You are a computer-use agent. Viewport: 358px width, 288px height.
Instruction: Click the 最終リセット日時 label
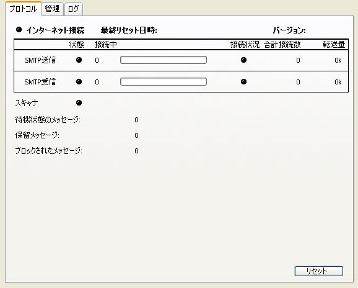[129, 30]
